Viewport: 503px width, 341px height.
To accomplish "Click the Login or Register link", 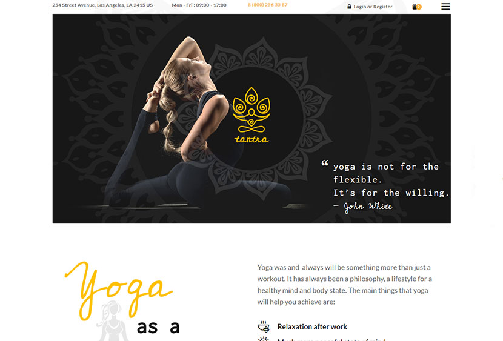I will tap(373, 7).
